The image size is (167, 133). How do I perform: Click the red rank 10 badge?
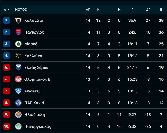click(x=7, y=126)
